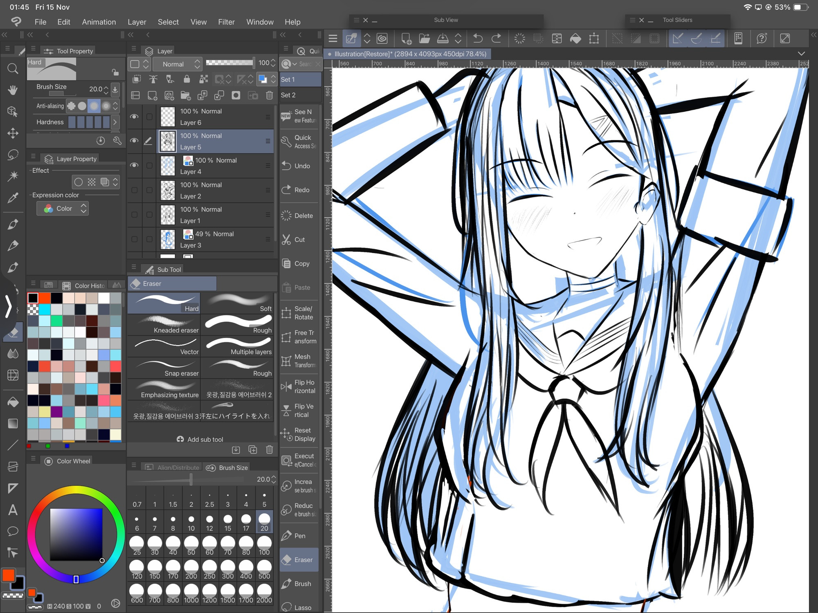Adjust Brush Size stepper in Tool Property

(x=106, y=89)
